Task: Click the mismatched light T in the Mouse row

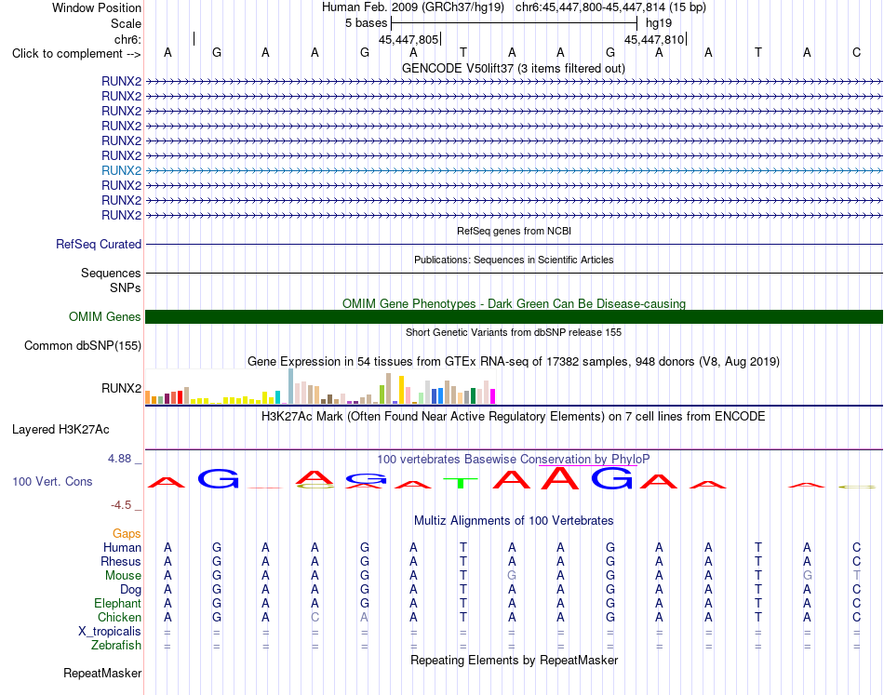Action: (856, 576)
